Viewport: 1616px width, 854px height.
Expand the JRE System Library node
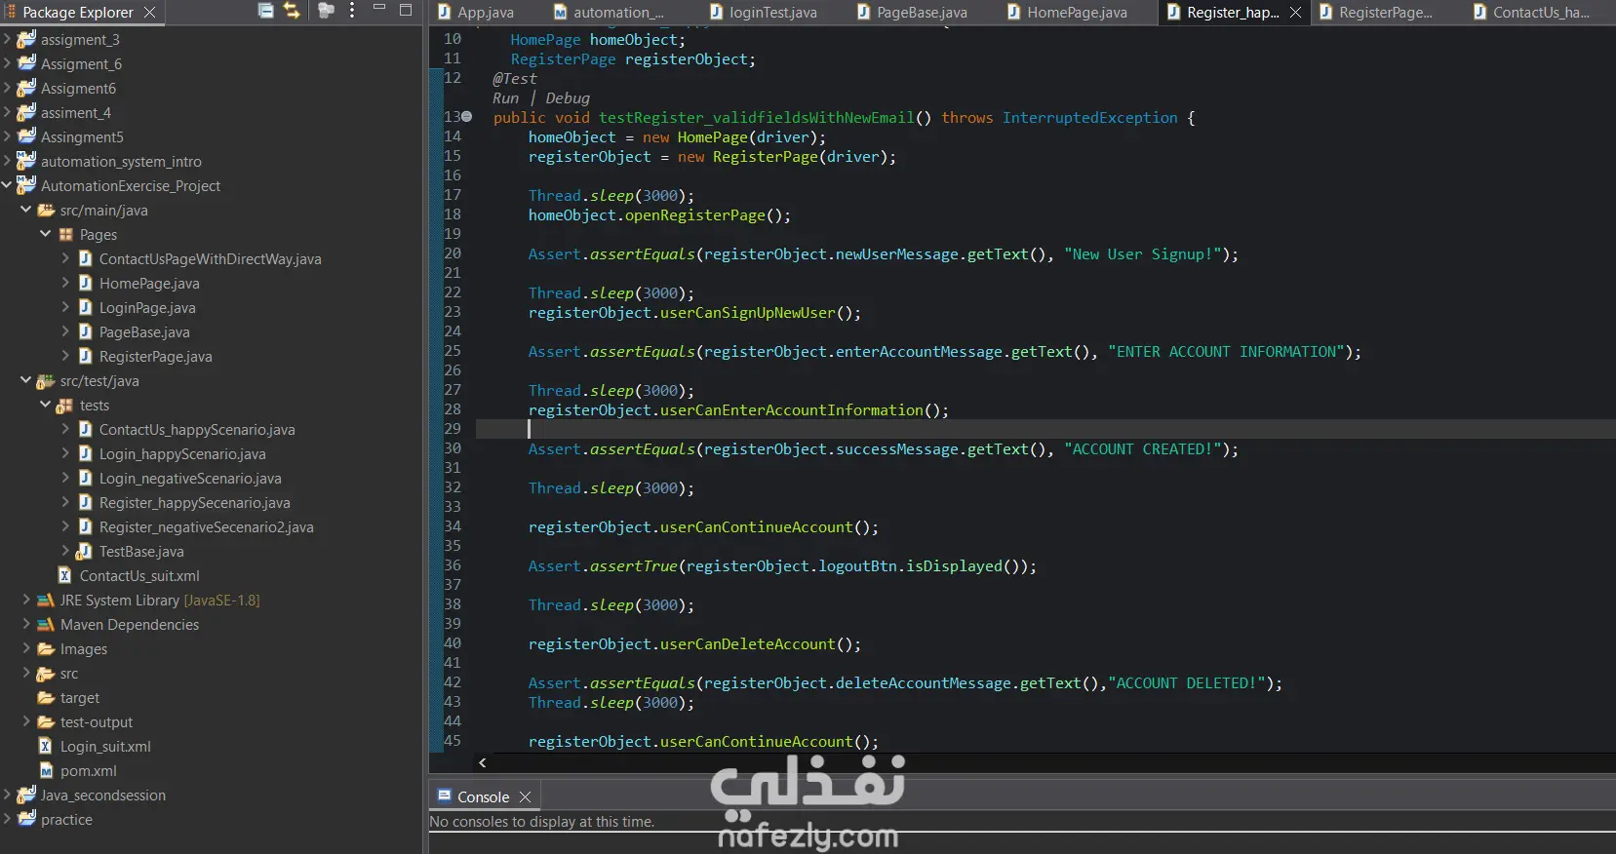point(26,600)
